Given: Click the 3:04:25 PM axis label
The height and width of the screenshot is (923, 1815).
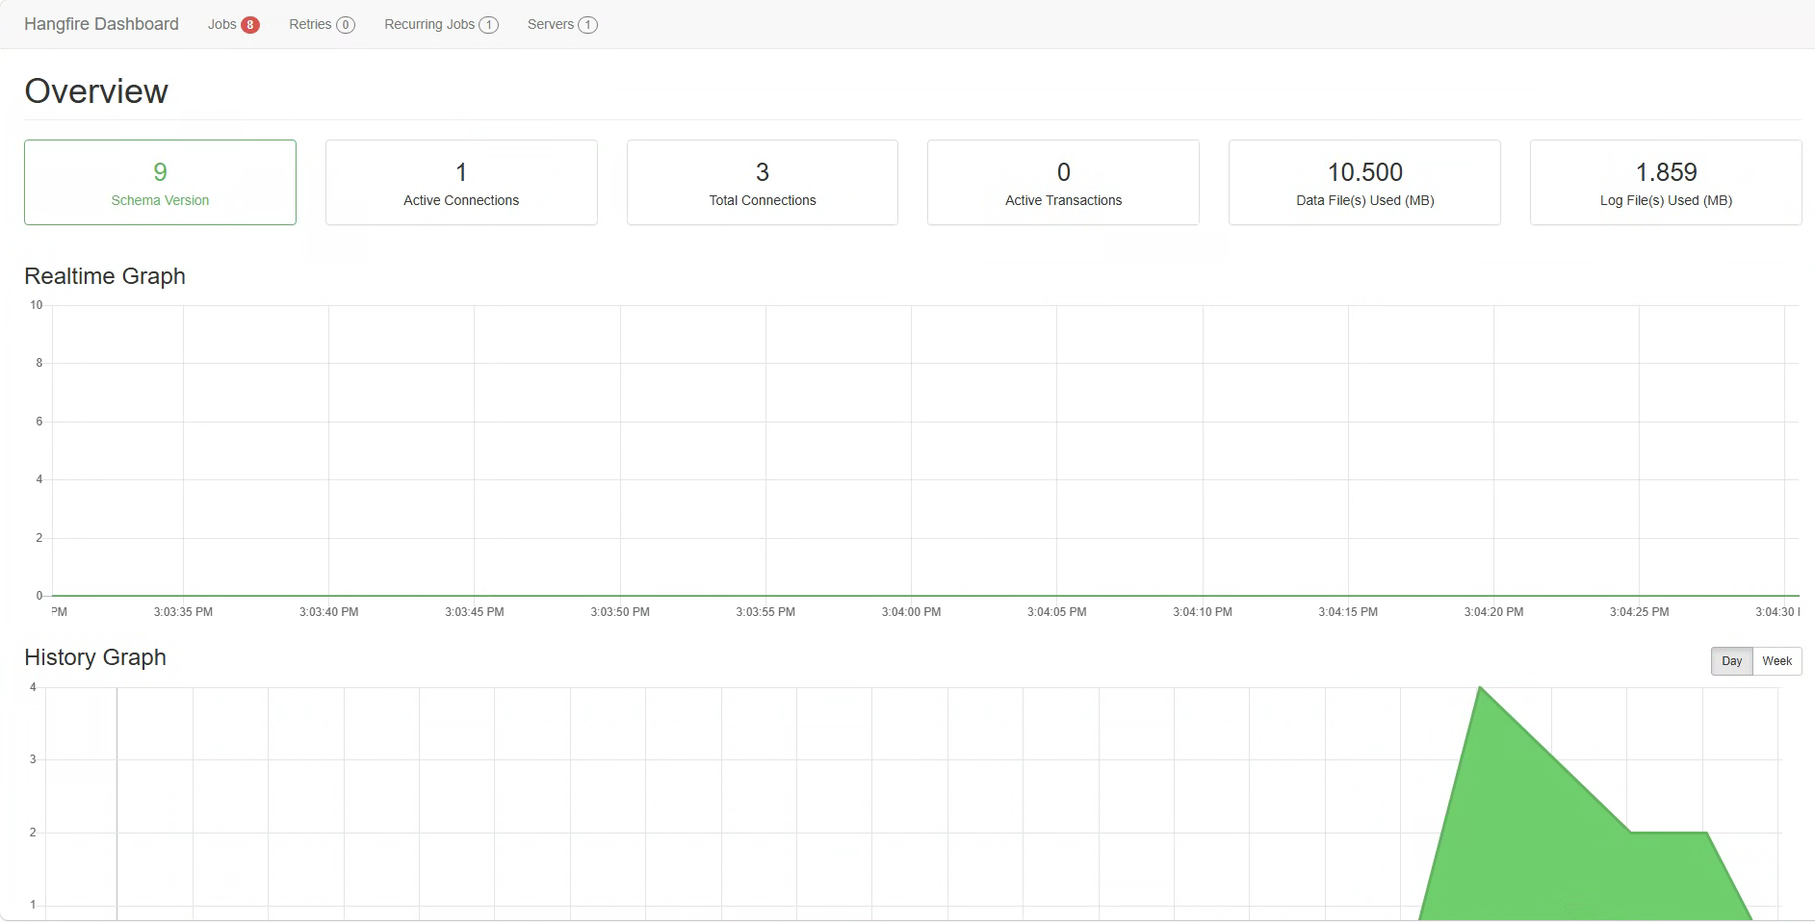Looking at the screenshot, I should click(x=1639, y=612).
